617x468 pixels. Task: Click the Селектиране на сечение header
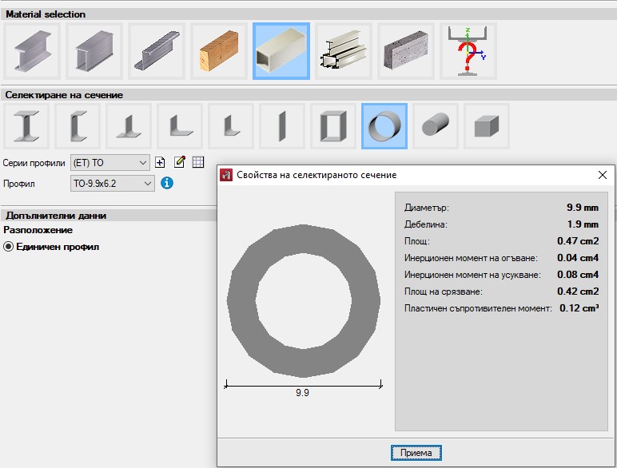click(64, 95)
